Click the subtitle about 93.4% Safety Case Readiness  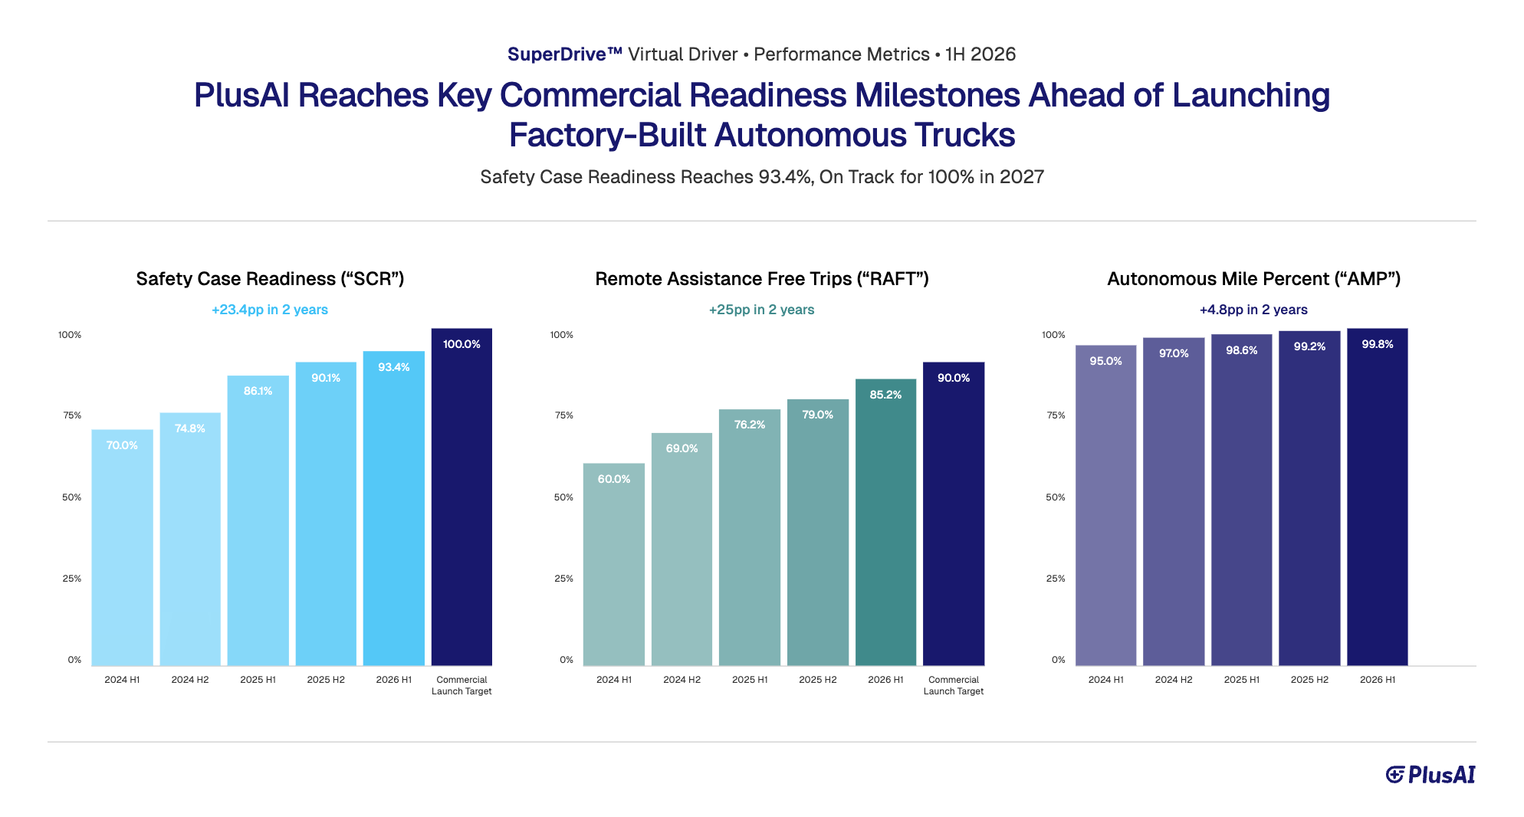click(x=762, y=177)
